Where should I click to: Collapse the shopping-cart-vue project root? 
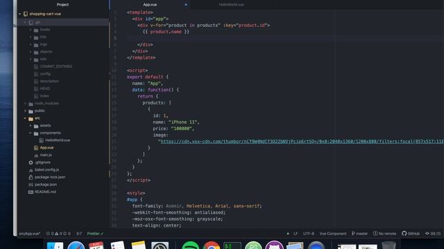pyautogui.click(x=20, y=14)
